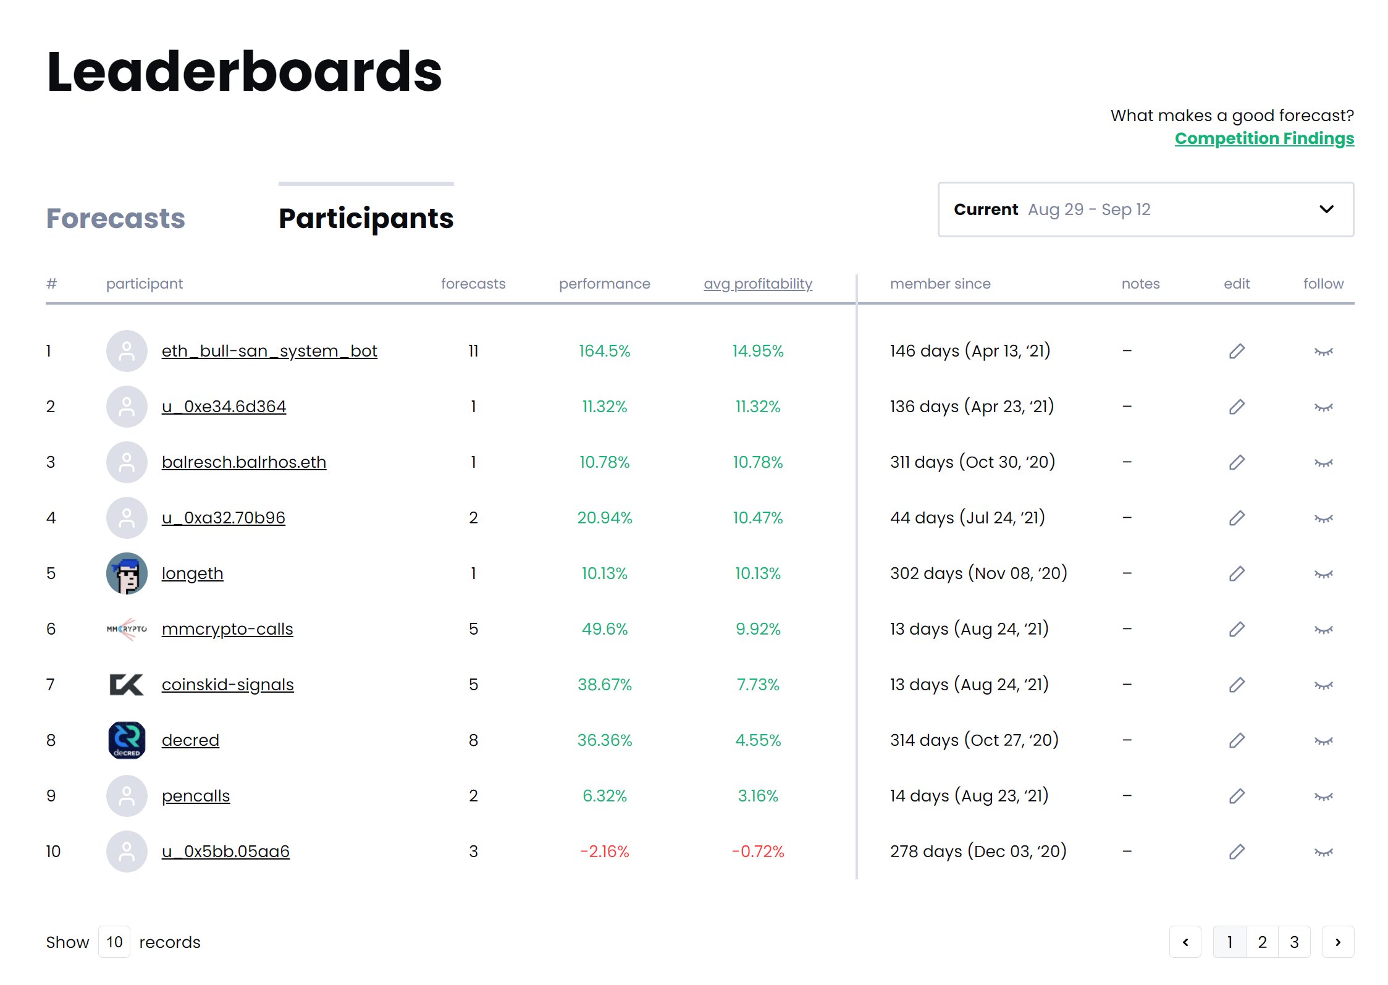Toggle follow eye for balresch.balrhos.eth
Screen dimensions: 1388x985
coord(1323,463)
